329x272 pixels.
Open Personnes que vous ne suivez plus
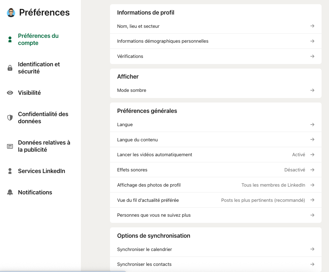coord(154,215)
